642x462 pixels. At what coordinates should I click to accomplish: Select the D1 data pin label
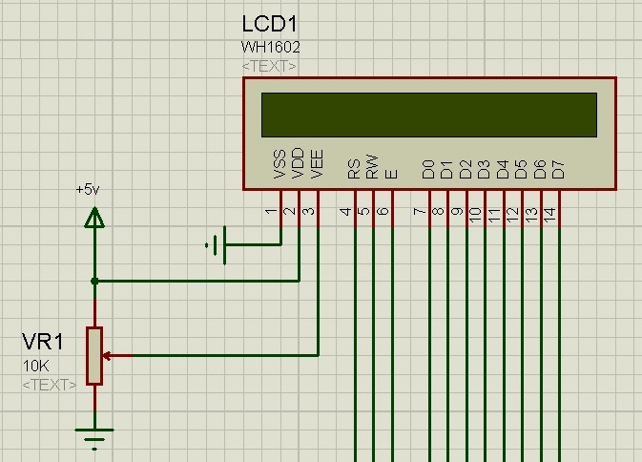(x=446, y=170)
